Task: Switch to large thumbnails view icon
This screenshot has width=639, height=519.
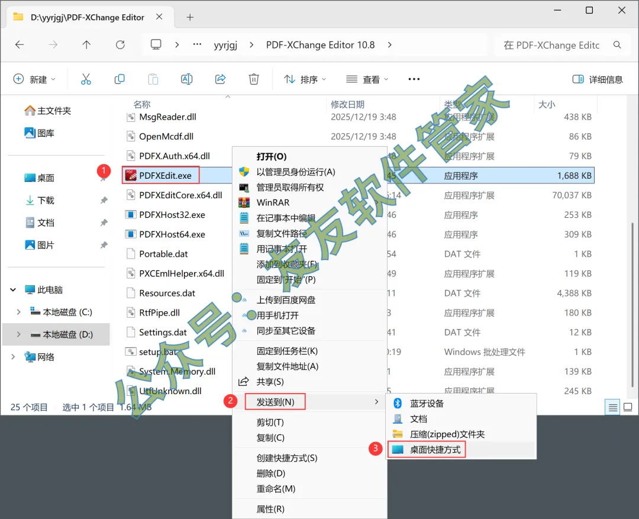Action: [628, 407]
